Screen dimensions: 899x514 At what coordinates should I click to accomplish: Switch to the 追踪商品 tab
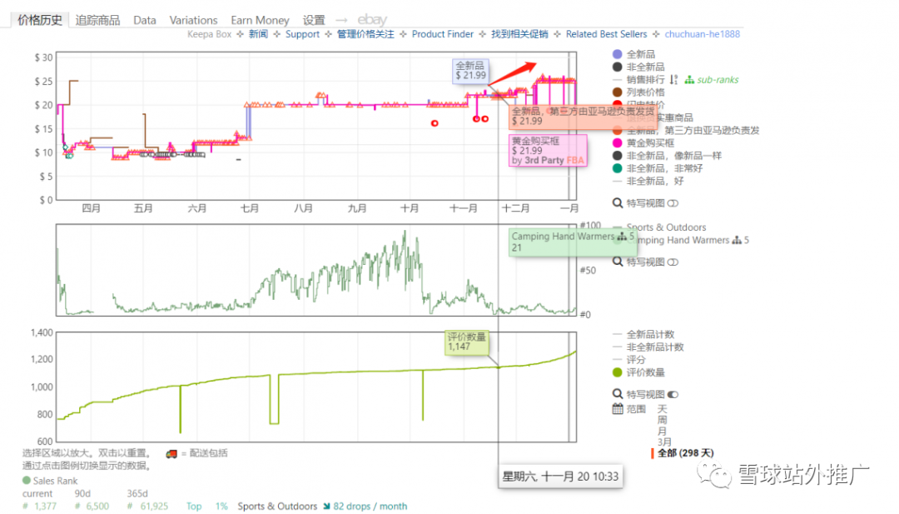[97, 20]
